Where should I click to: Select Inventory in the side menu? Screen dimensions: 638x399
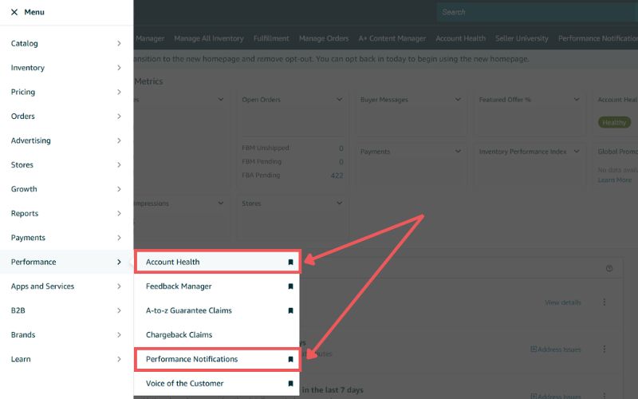pyautogui.click(x=28, y=68)
